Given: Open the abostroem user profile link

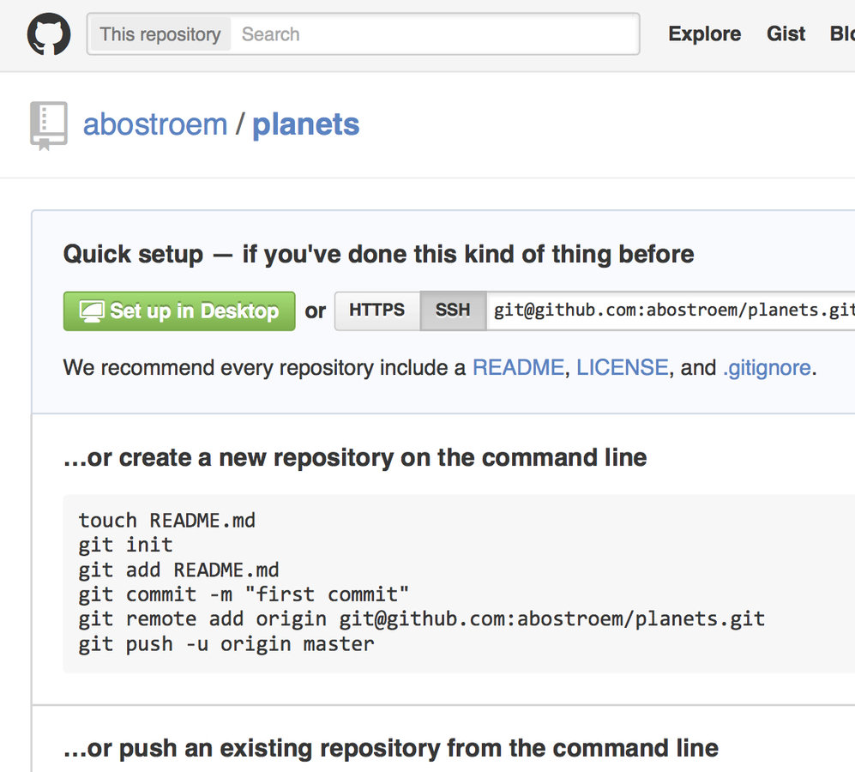Looking at the screenshot, I should 155,124.
